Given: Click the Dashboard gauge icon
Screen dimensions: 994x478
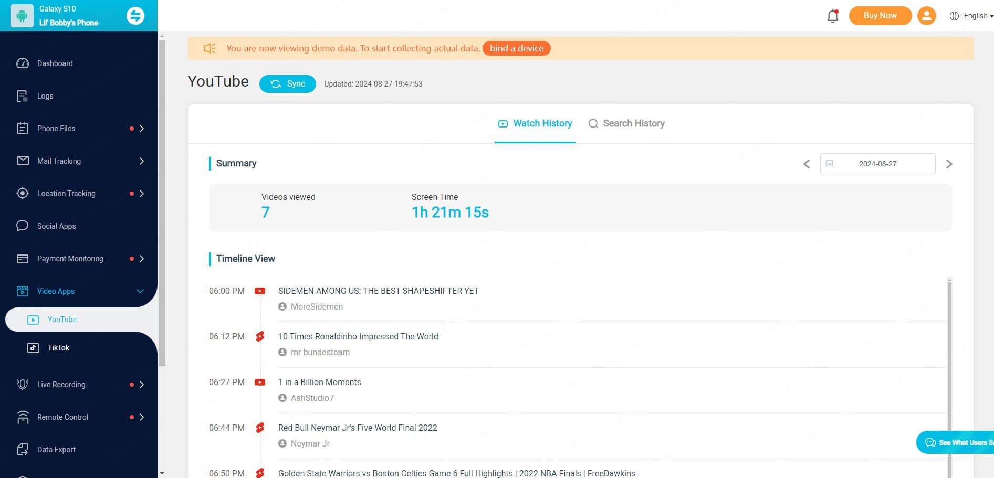Looking at the screenshot, I should 23,63.
